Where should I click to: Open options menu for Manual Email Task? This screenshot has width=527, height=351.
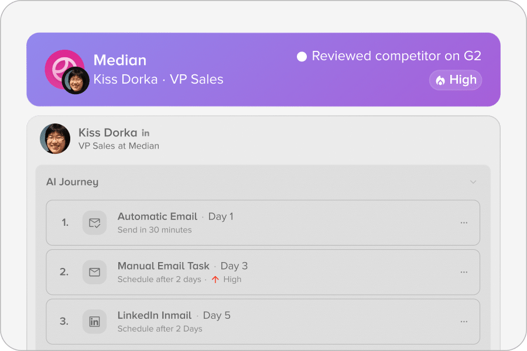pyautogui.click(x=464, y=272)
